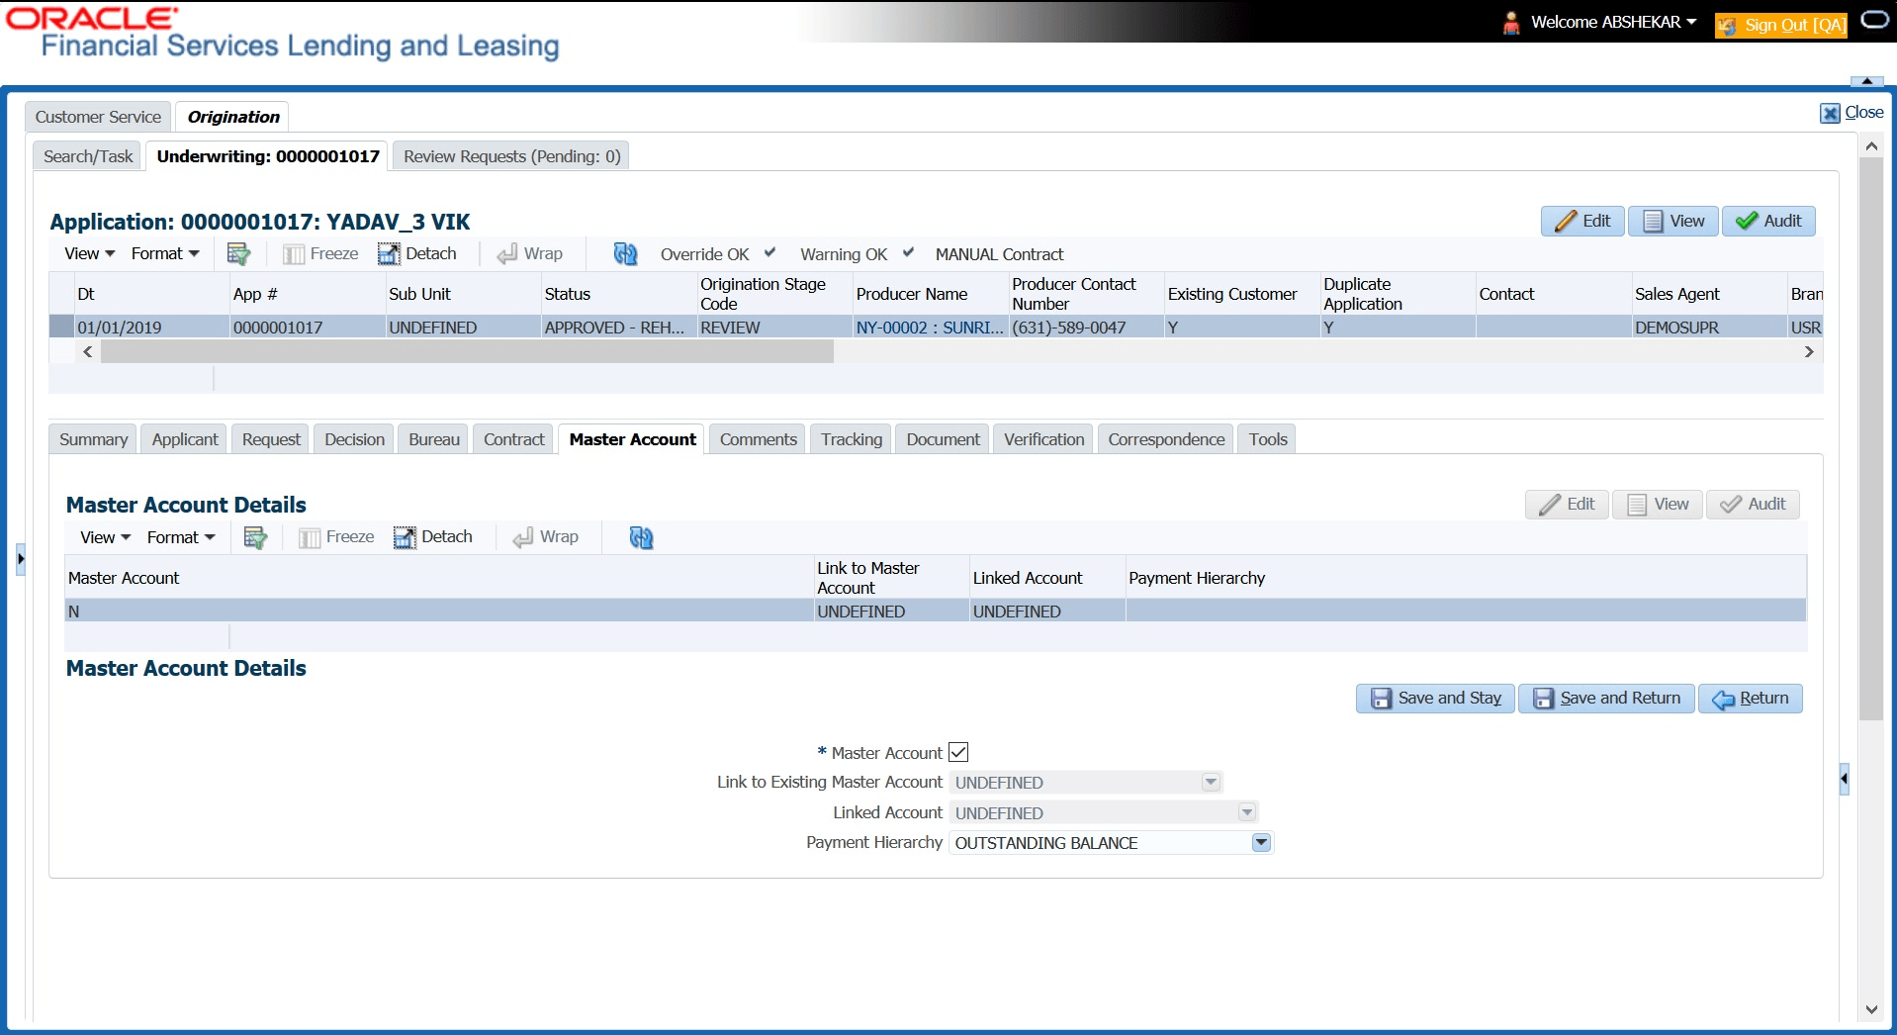Collapse the right side panel arrow
Viewport: 1897px width, 1035px height.
point(1844,779)
